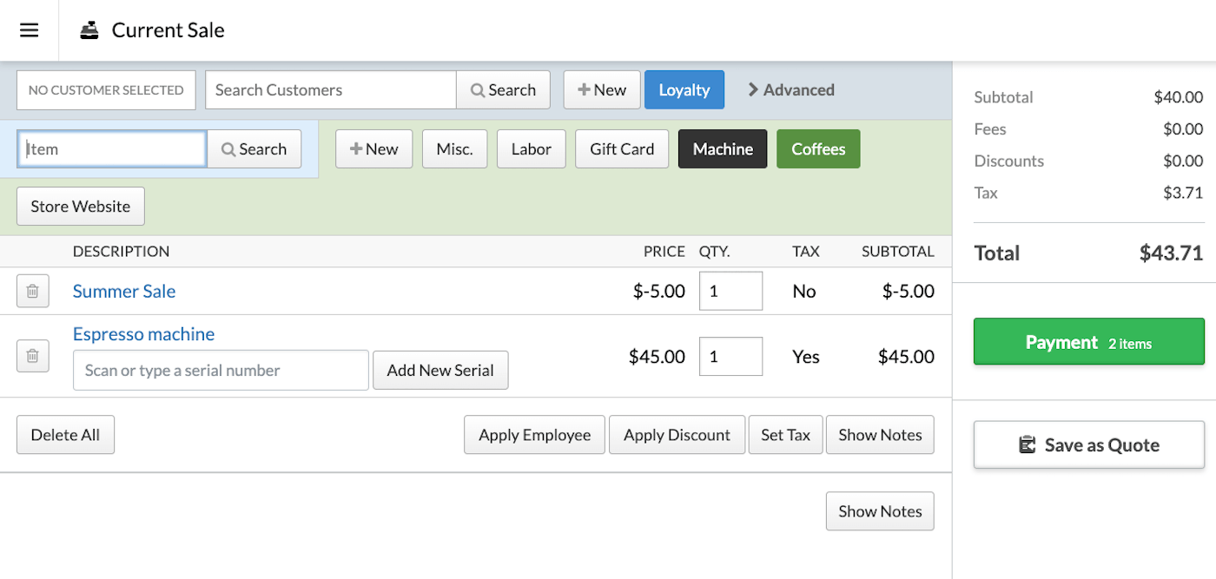
Task: Click the Summer Sale tax value No
Action: [x=804, y=292]
